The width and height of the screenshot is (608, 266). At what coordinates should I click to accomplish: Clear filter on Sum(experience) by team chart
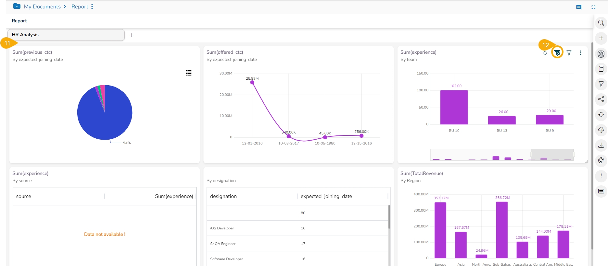coord(557,53)
